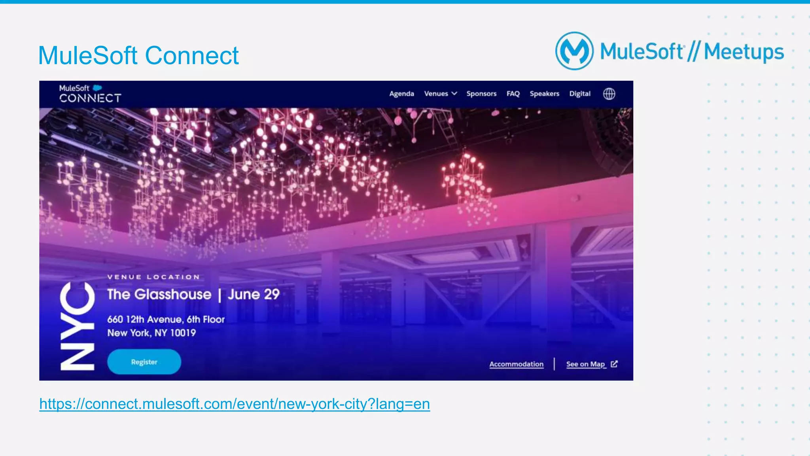Image resolution: width=810 pixels, height=456 pixels.
Task: Click the MuleSoft Connect slide title
Action: tap(138, 55)
